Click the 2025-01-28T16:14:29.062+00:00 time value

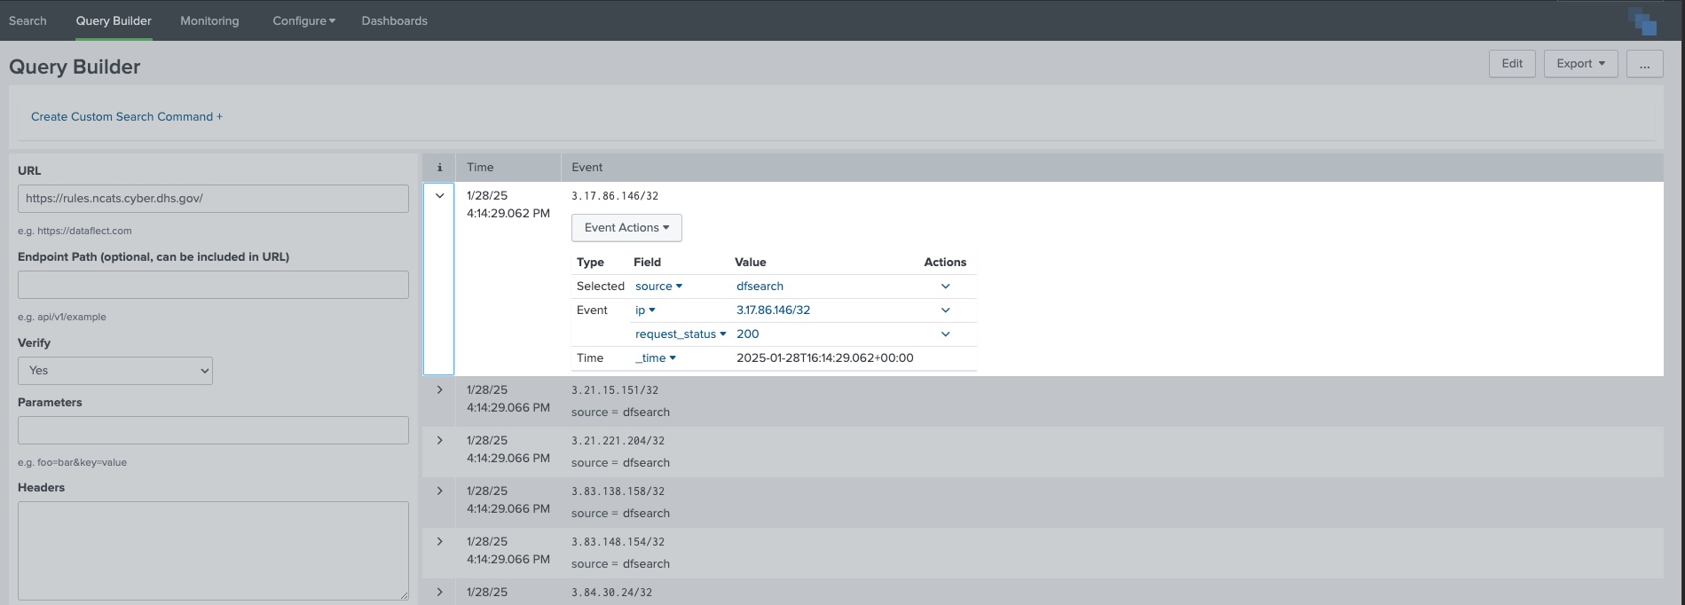(824, 358)
